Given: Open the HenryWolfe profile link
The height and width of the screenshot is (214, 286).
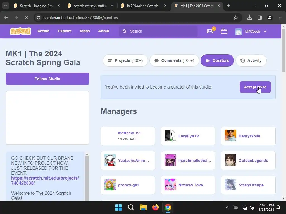Looking at the screenshot, I should click(249, 136).
